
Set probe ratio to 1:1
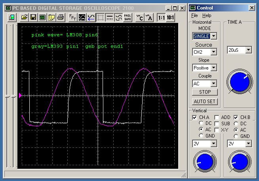(x=161, y=17)
